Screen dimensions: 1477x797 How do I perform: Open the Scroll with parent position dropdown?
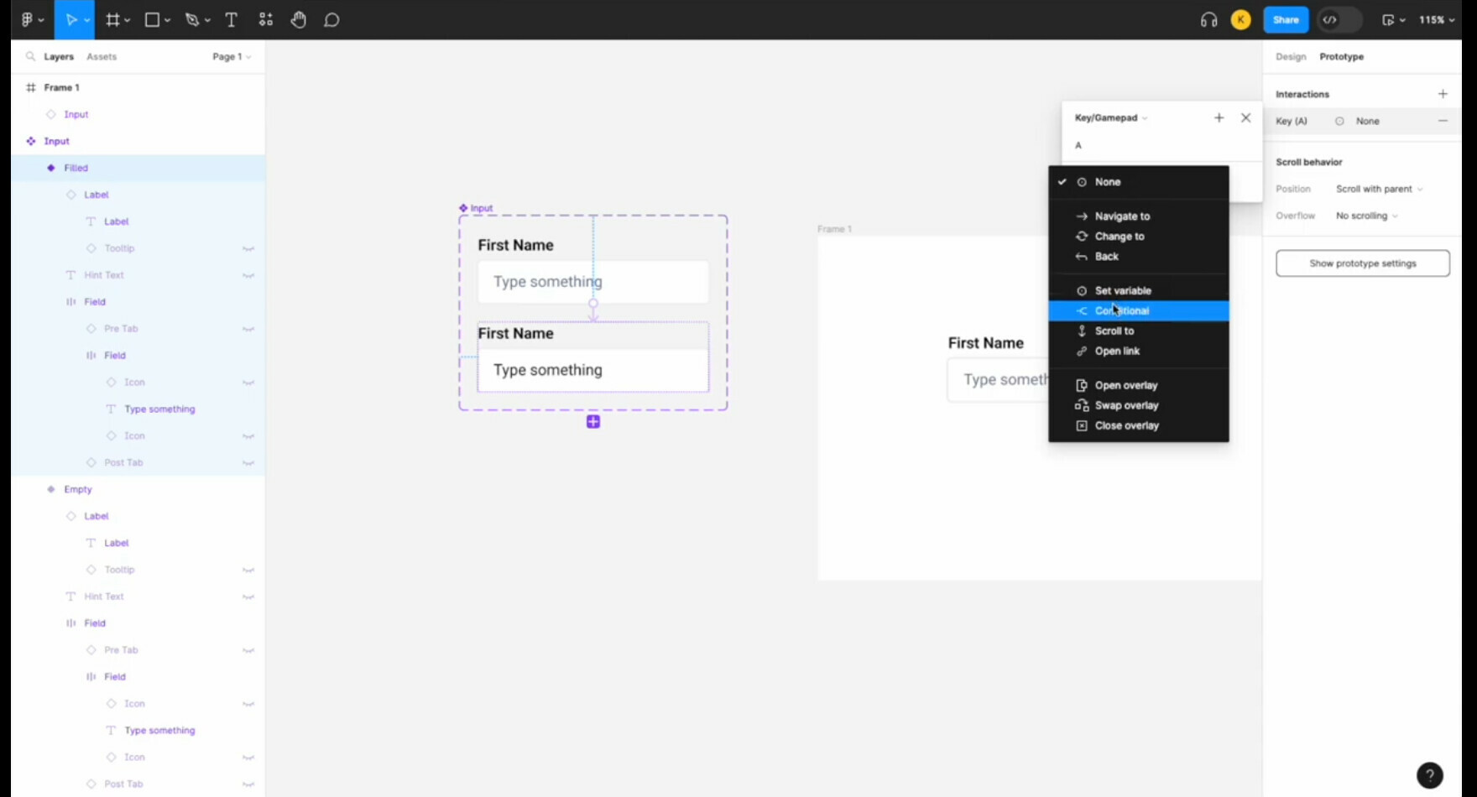pos(1379,189)
